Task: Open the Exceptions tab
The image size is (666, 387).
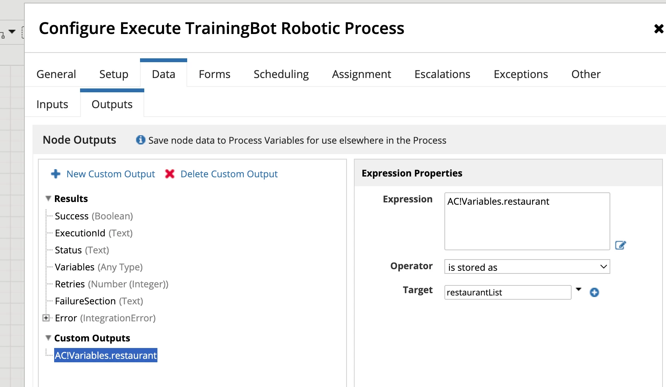Action: [521, 74]
